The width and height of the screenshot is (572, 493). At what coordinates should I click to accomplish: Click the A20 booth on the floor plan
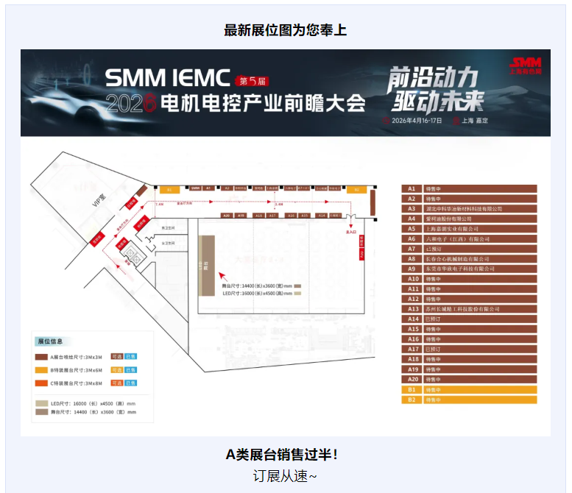[x=227, y=216]
